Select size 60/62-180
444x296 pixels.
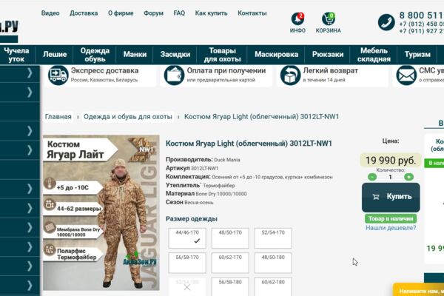[x=273, y=286]
